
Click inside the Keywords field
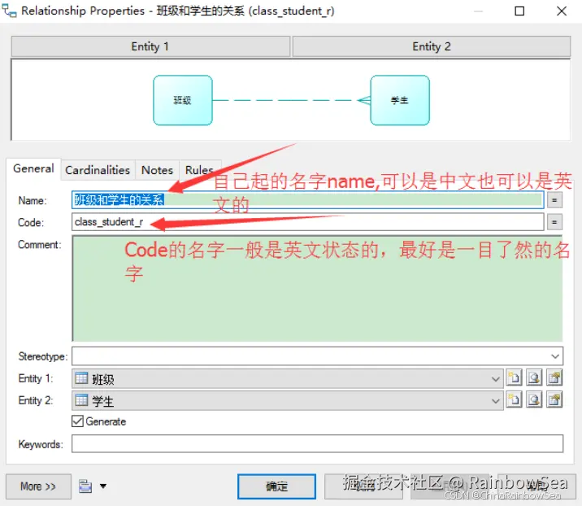(x=317, y=443)
